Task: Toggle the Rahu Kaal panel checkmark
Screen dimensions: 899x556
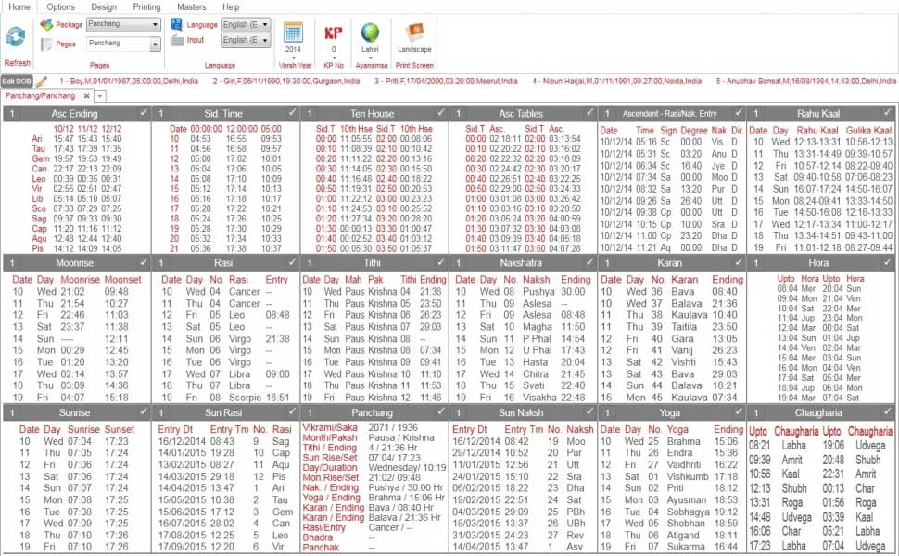Action: click(888, 113)
